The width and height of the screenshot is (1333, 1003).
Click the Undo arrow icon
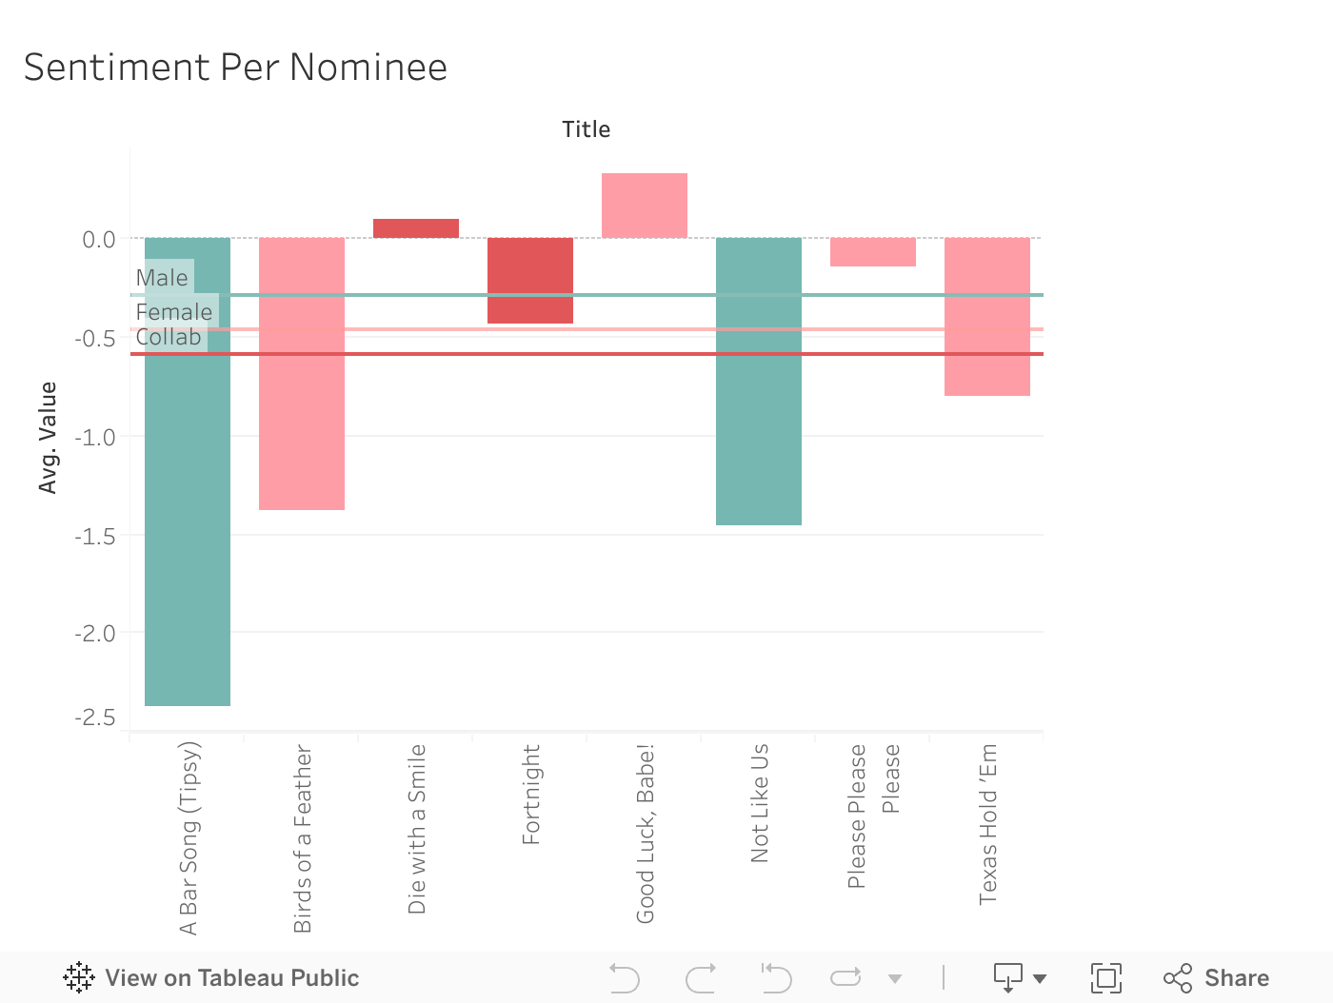(x=625, y=977)
